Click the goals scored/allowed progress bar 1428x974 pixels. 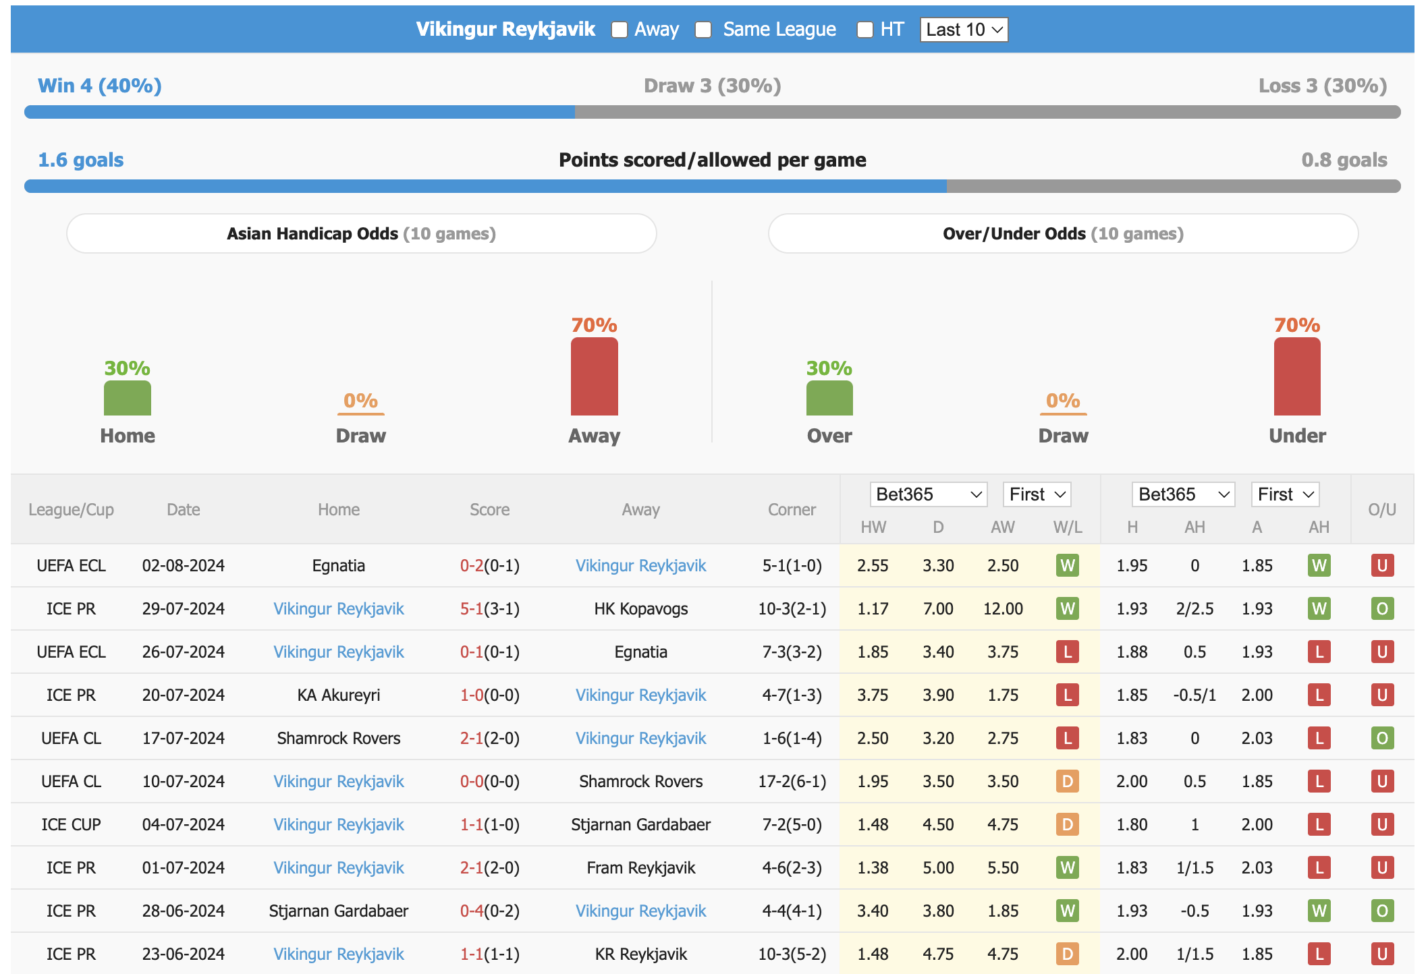click(713, 186)
